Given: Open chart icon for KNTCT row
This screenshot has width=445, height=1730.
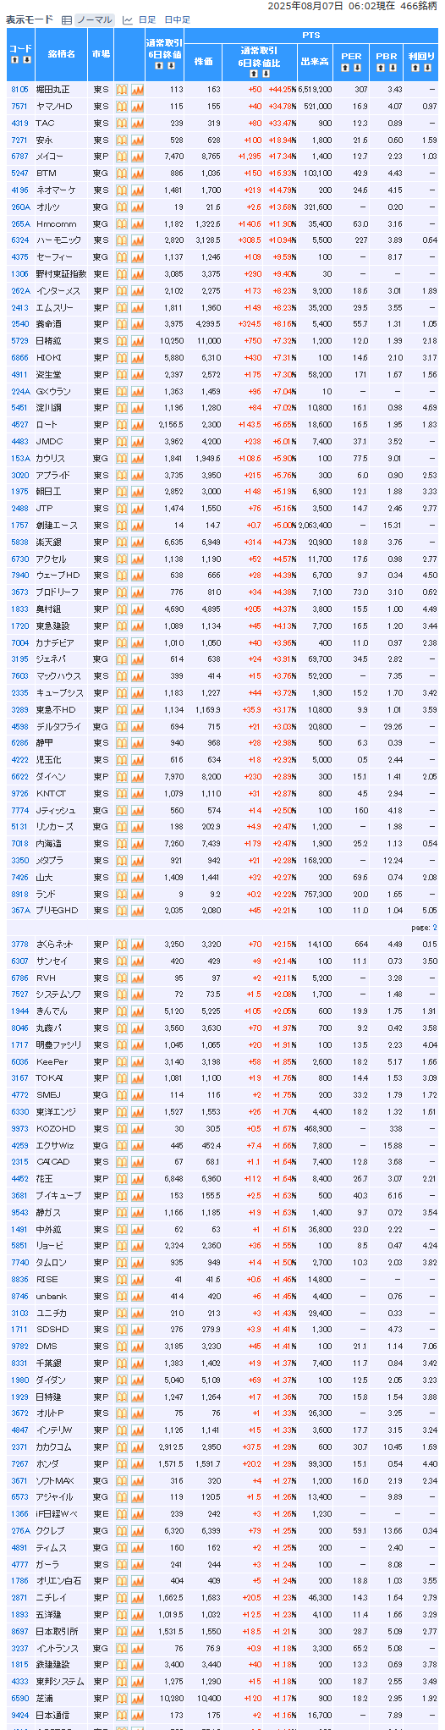Looking at the screenshot, I should point(137,793).
